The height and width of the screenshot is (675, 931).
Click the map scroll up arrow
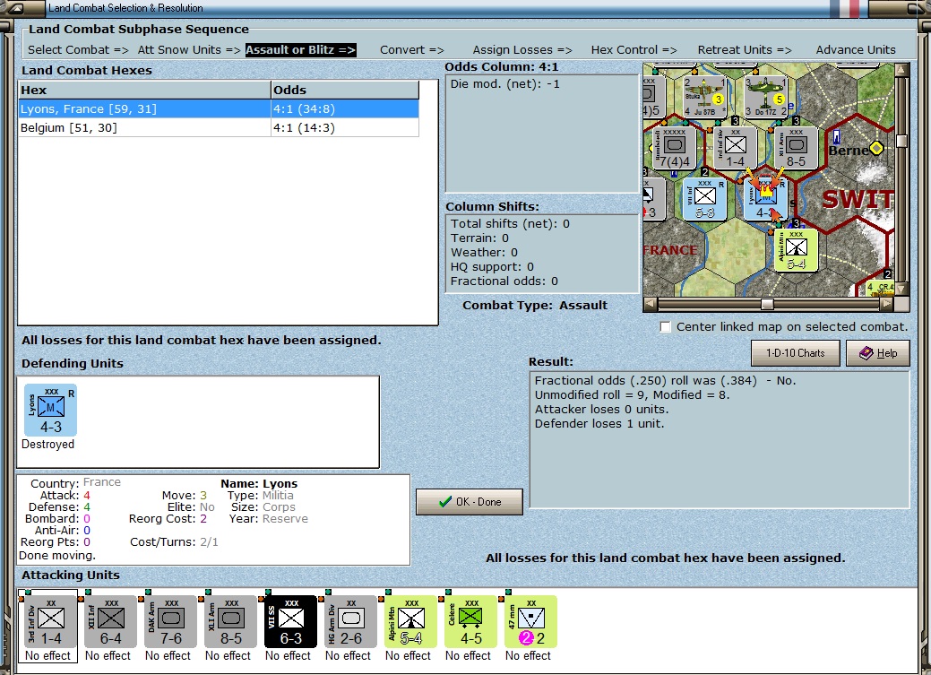point(902,70)
